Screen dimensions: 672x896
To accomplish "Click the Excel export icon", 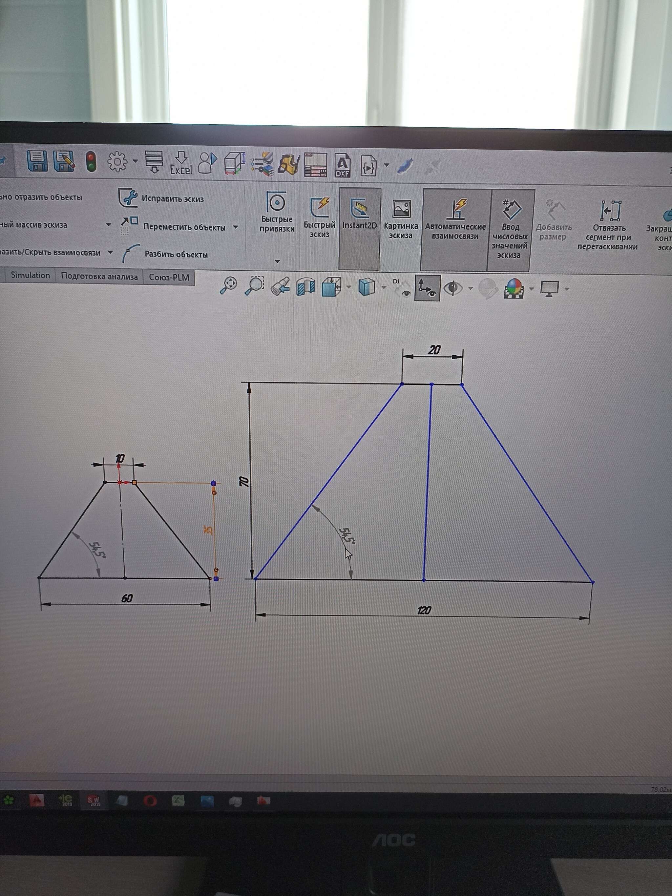I will [x=181, y=163].
